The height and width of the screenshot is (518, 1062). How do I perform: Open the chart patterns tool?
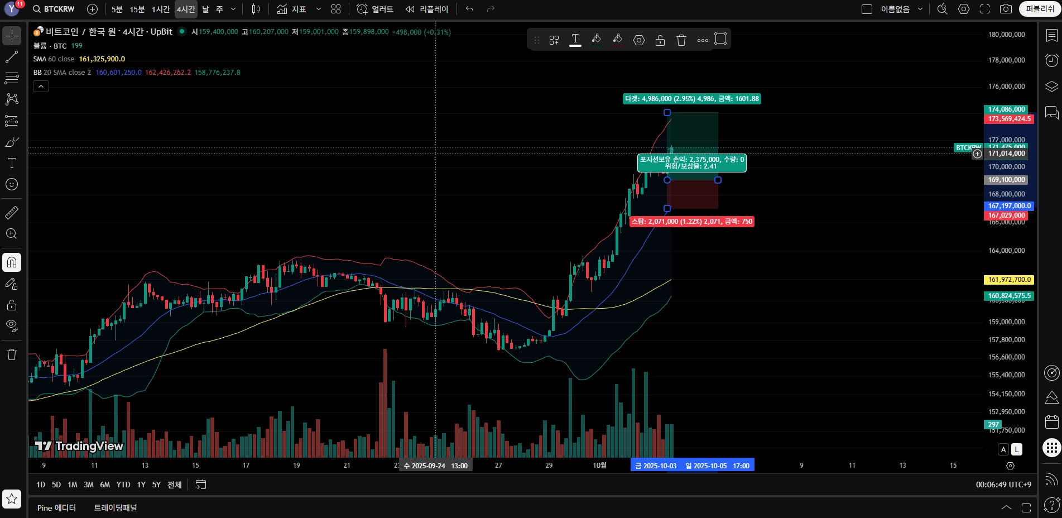12,99
